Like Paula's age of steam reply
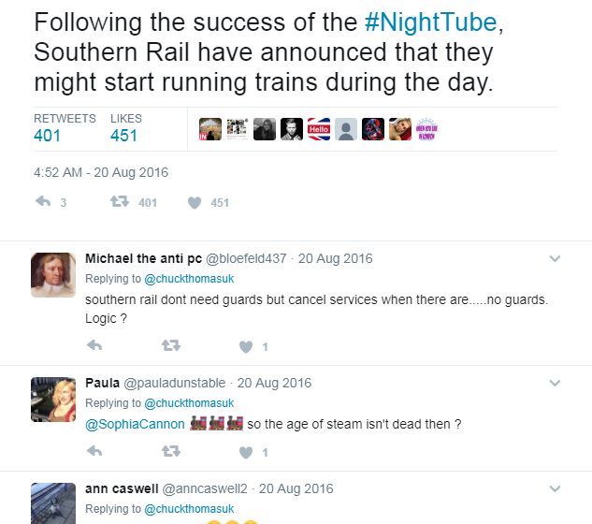 click(246, 452)
